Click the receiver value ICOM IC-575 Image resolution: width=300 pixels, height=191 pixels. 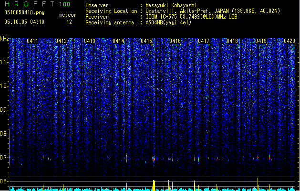click(162, 17)
